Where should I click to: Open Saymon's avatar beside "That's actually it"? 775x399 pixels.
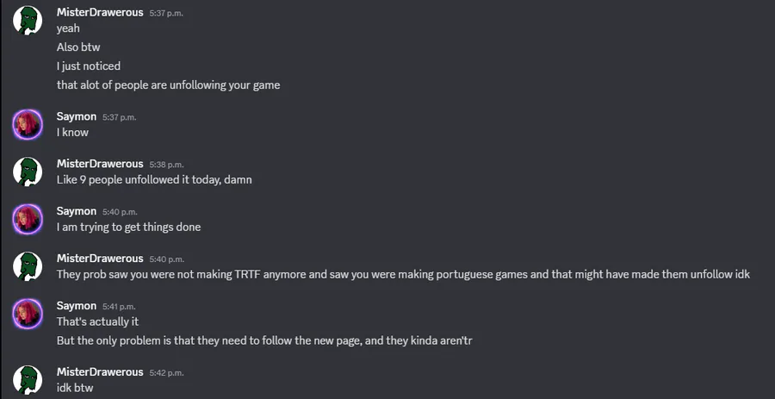(28, 314)
